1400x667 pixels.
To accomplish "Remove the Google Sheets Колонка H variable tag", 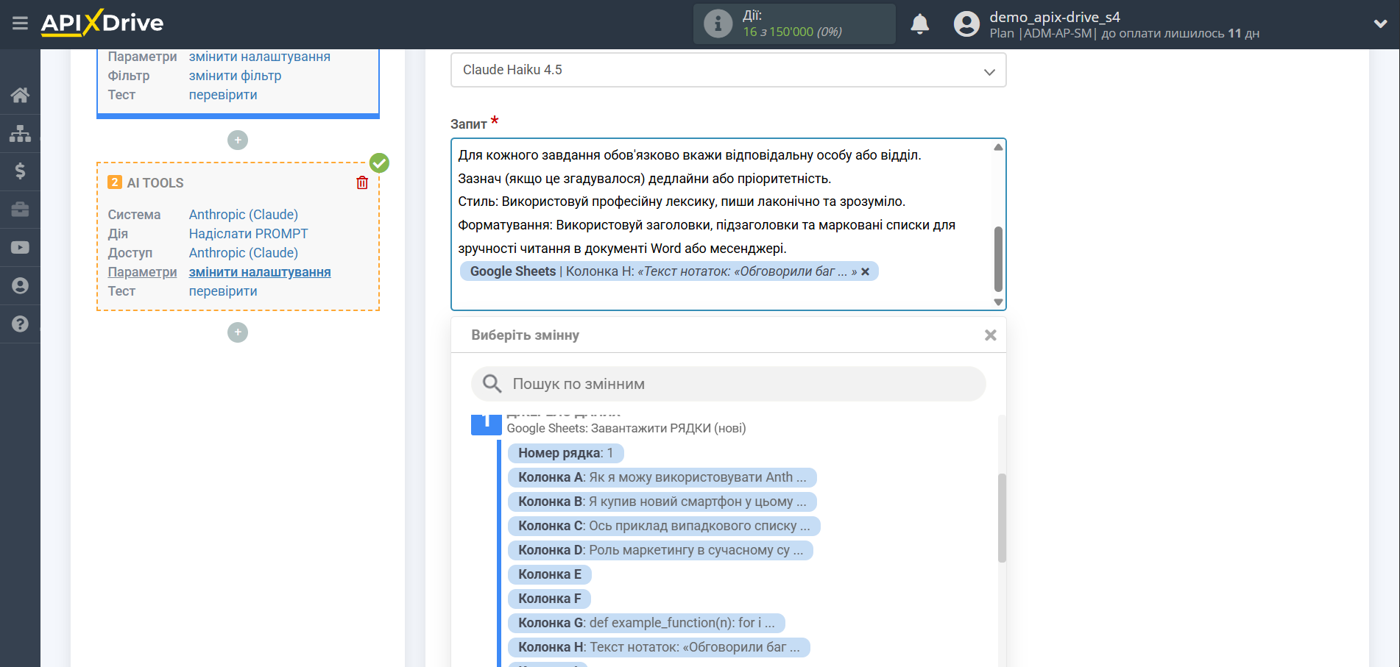I will 866,271.
